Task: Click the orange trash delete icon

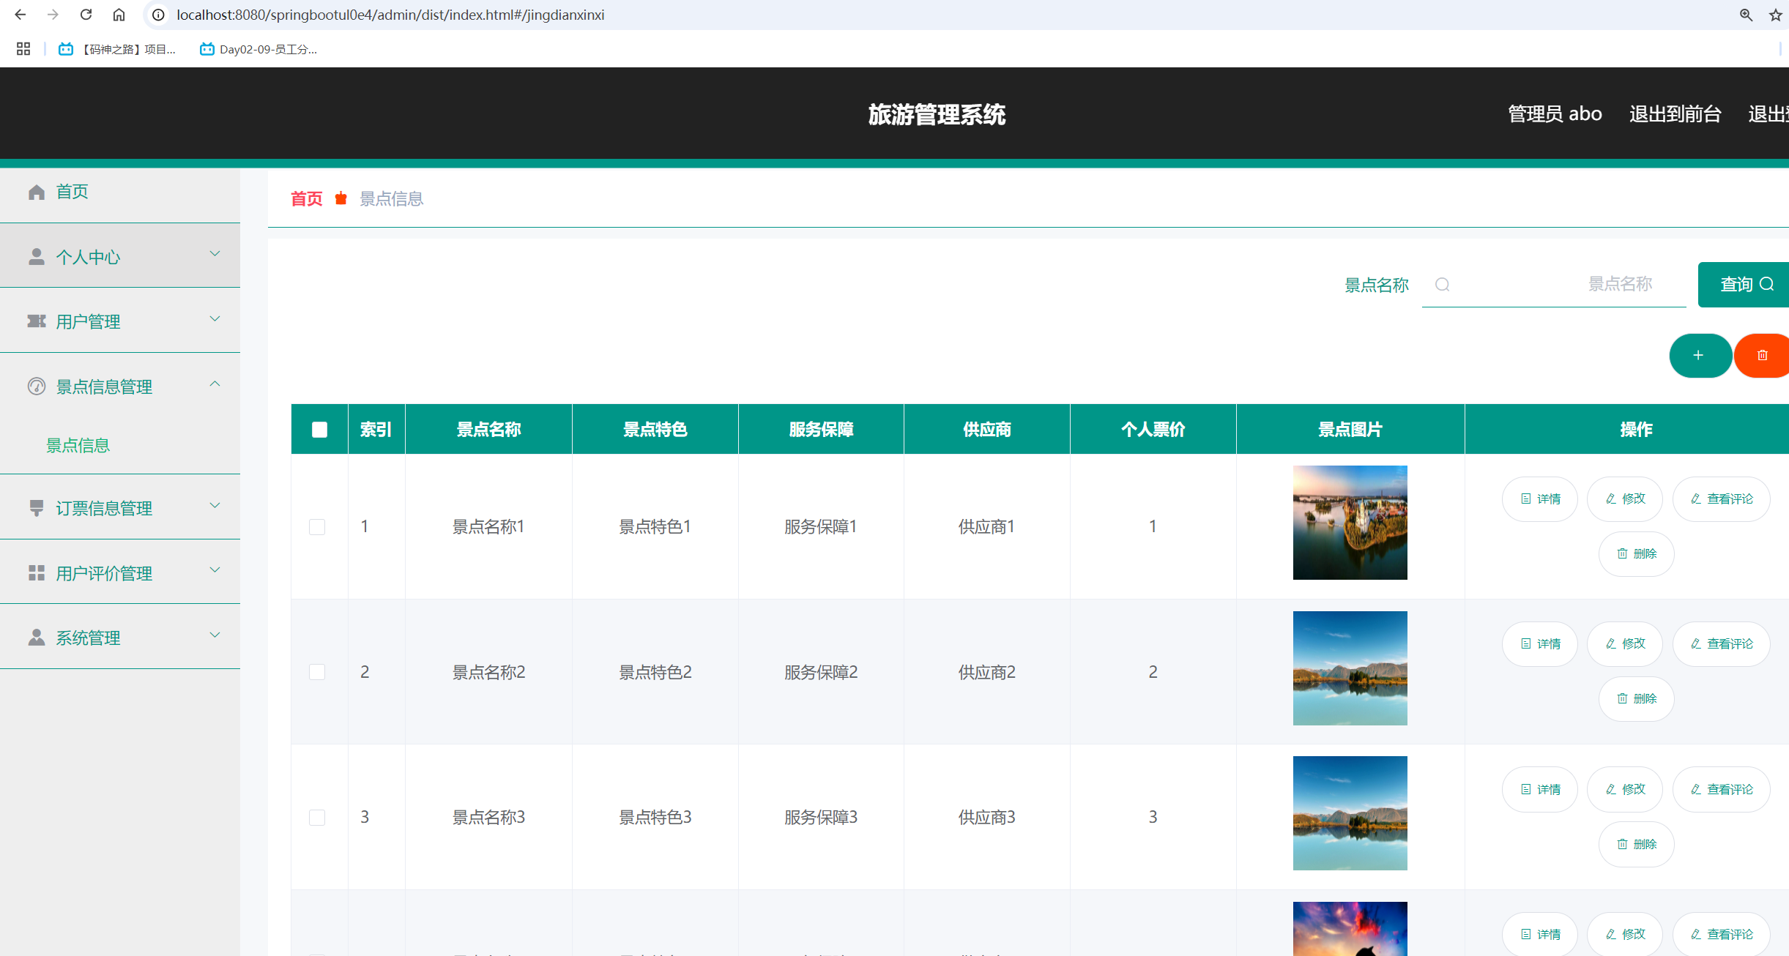Action: pyautogui.click(x=1763, y=355)
